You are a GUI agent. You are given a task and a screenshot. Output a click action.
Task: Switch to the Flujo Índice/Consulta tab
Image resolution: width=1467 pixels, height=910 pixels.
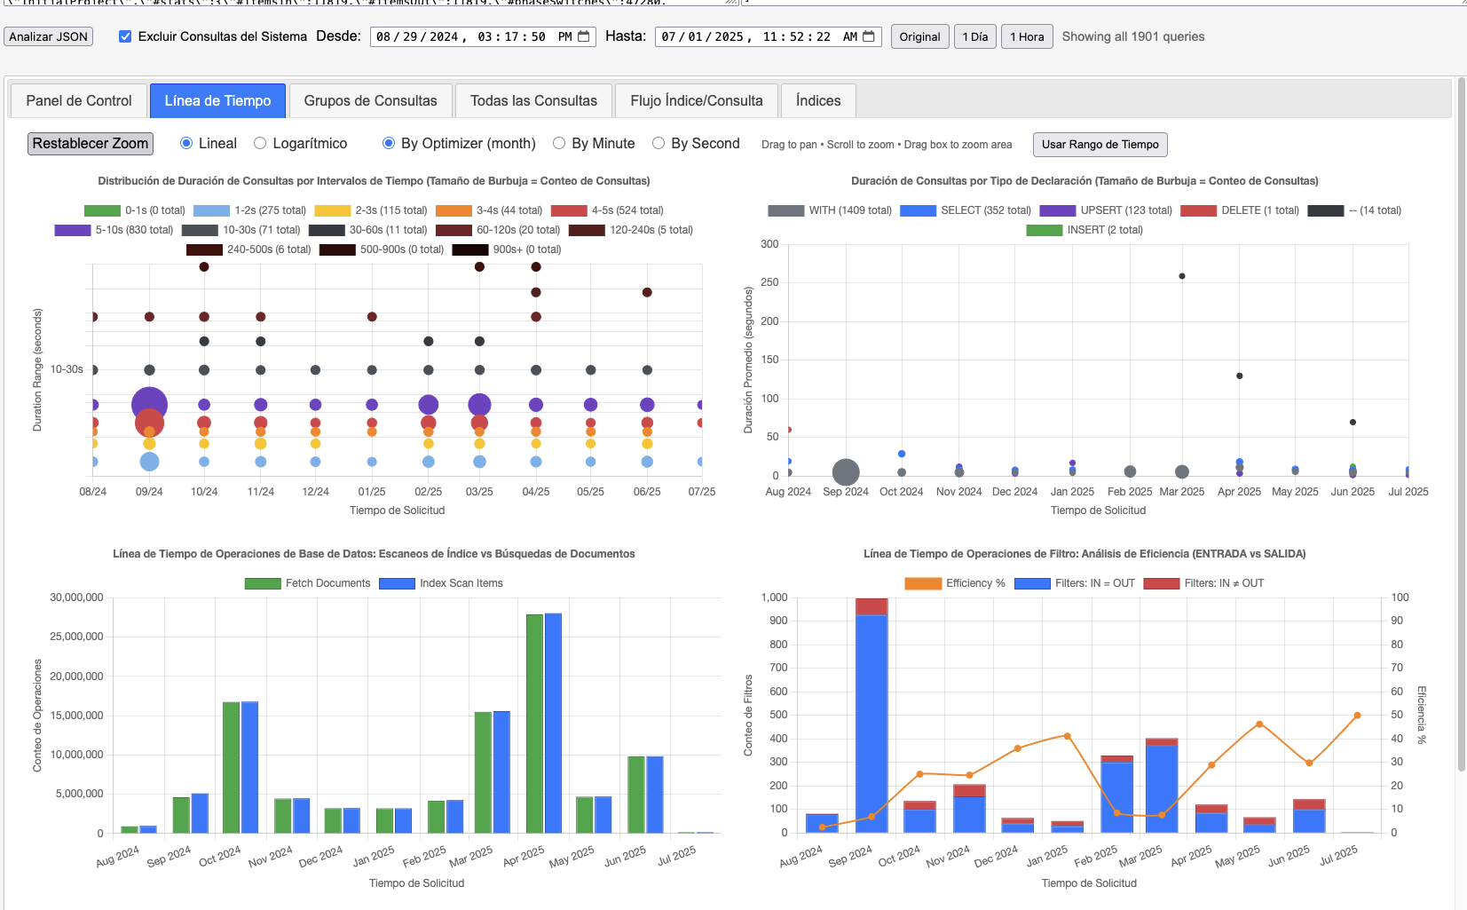(696, 100)
